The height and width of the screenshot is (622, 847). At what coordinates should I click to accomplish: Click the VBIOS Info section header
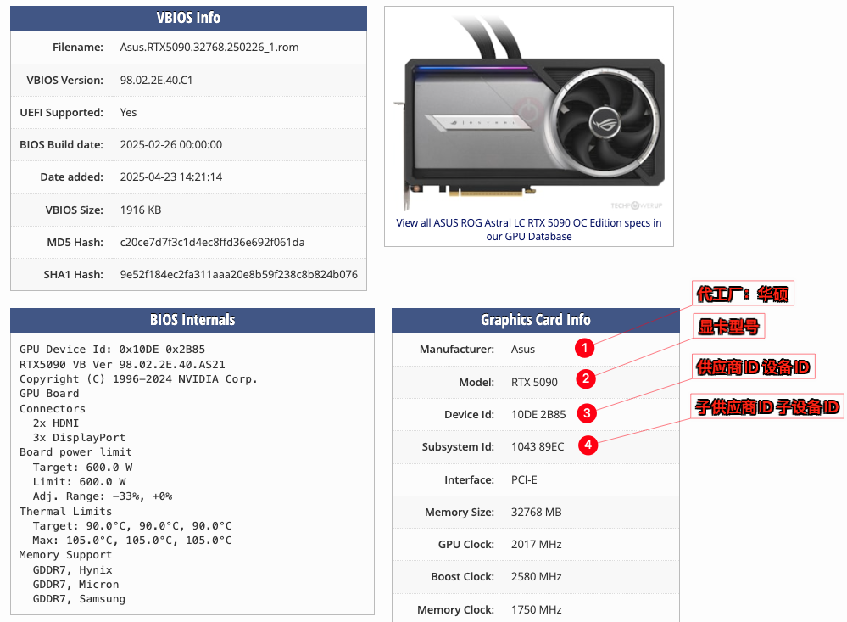pos(188,19)
